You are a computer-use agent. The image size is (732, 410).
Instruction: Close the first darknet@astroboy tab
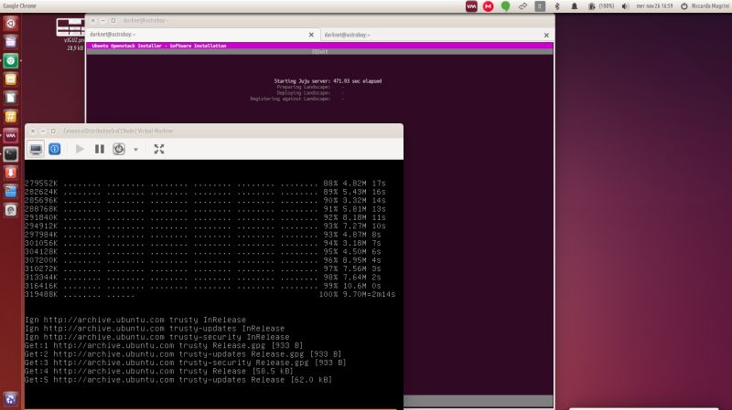(x=311, y=35)
